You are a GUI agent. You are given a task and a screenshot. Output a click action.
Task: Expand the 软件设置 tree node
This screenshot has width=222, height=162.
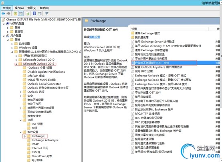coord(12,44)
